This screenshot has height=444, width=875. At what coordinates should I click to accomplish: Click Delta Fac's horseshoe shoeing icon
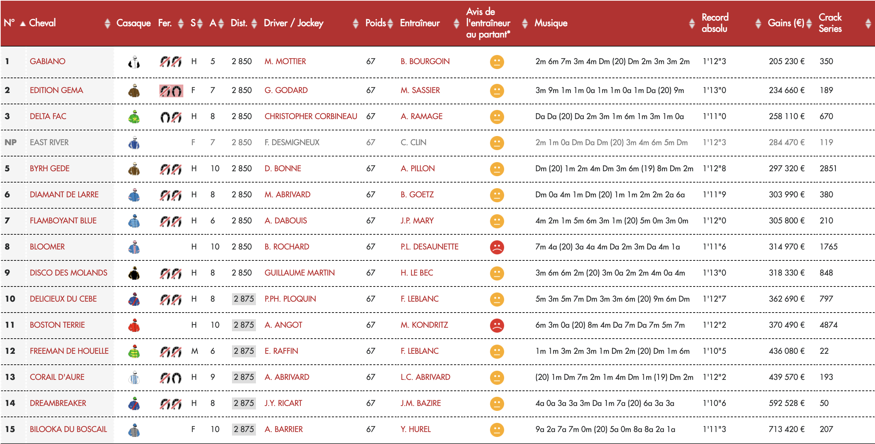click(171, 117)
